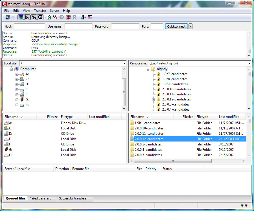This screenshot has width=254, height=211.
Task: Cancel the current operation
Action: (x=62, y=17)
